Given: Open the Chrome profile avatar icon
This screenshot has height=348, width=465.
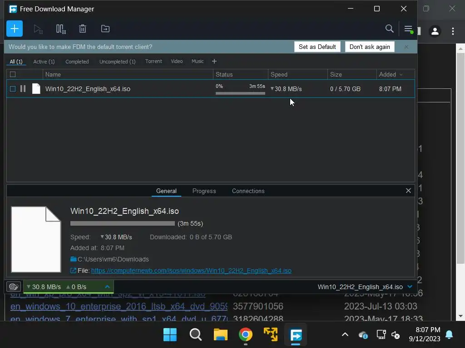Looking at the screenshot, I should 435,31.
